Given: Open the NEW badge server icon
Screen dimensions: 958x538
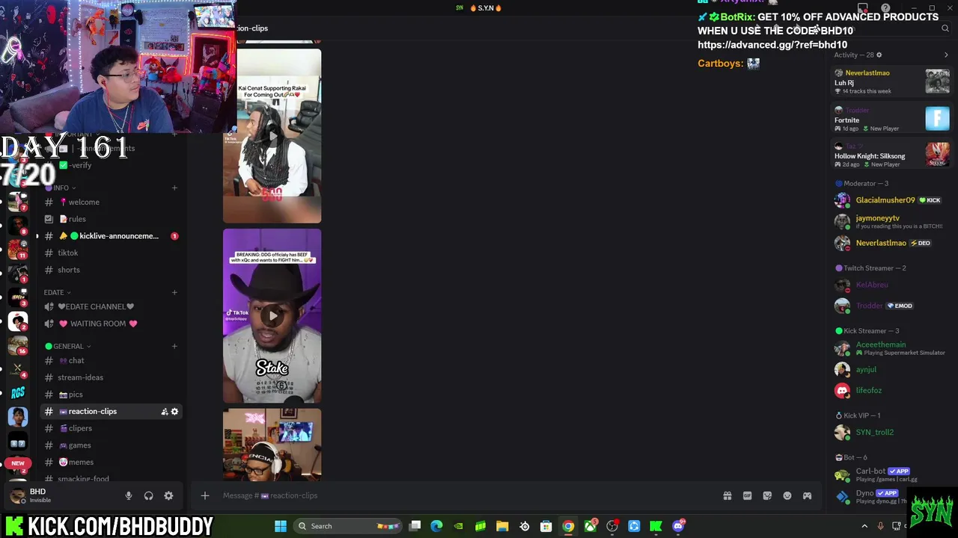Looking at the screenshot, I should click(18, 463).
